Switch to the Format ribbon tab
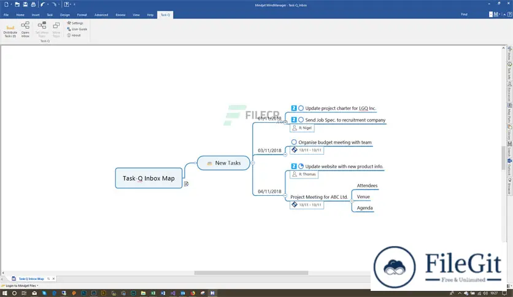The width and height of the screenshot is (513, 297). (x=82, y=15)
